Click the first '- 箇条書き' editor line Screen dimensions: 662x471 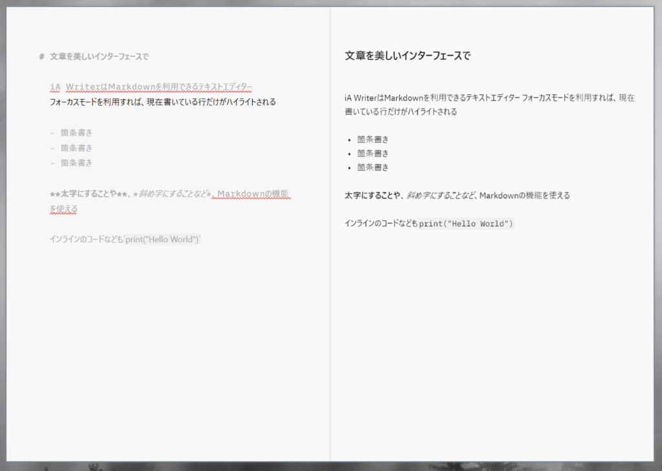click(x=71, y=132)
